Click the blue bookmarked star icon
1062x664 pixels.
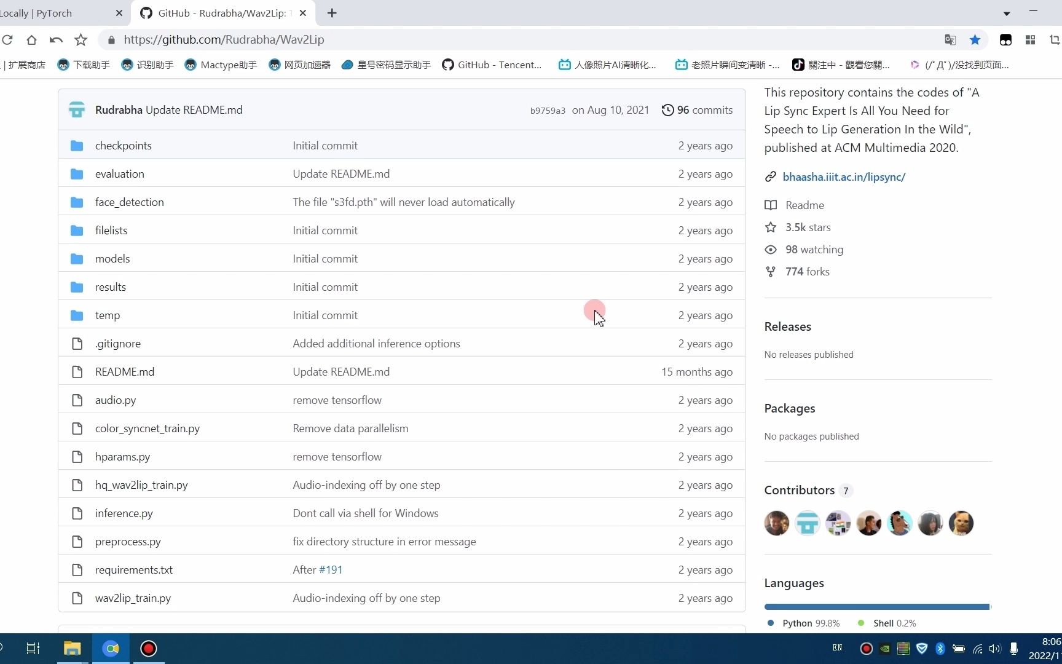click(975, 40)
